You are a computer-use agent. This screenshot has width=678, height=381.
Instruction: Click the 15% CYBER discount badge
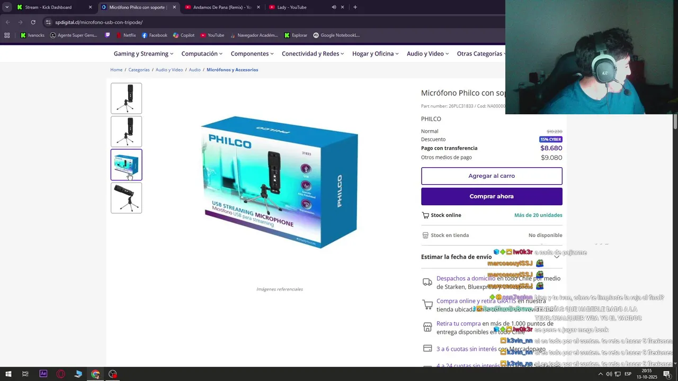pos(550,139)
